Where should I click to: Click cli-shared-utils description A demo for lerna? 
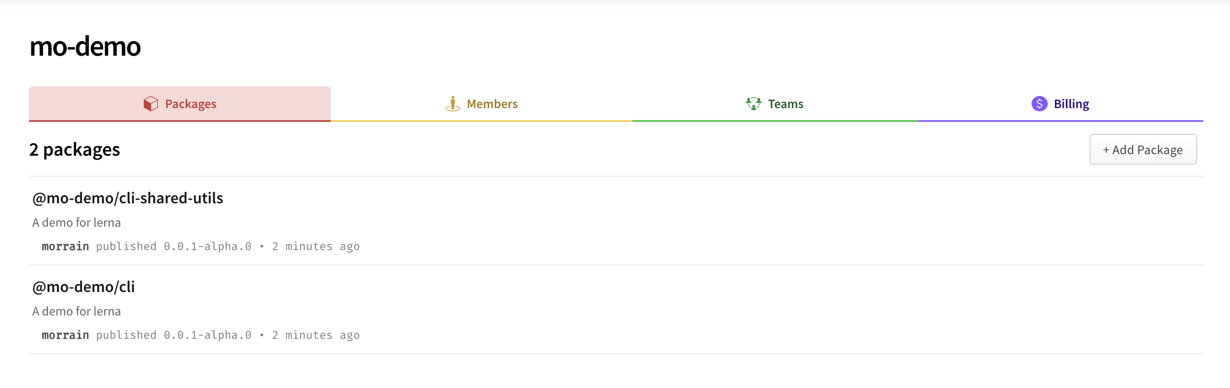point(76,222)
